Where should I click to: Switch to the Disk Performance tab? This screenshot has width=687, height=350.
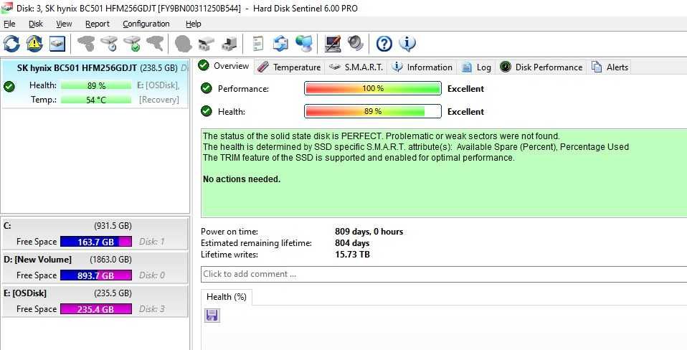pos(541,67)
